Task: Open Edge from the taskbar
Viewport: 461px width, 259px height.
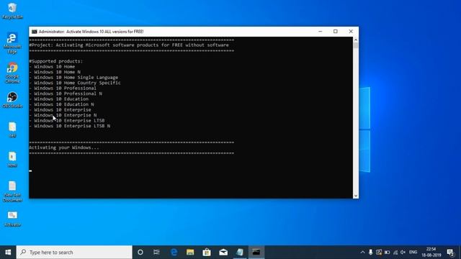Action: [174, 253]
